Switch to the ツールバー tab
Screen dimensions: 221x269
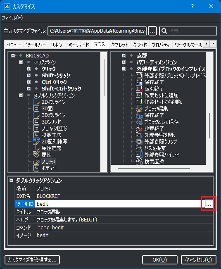(x=36, y=45)
